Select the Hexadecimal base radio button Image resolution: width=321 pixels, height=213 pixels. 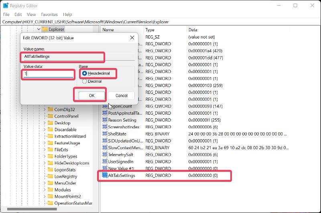pos(84,73)
